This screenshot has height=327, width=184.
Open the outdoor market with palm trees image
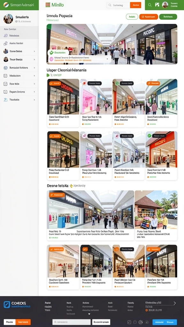click(x=156, y=209)
